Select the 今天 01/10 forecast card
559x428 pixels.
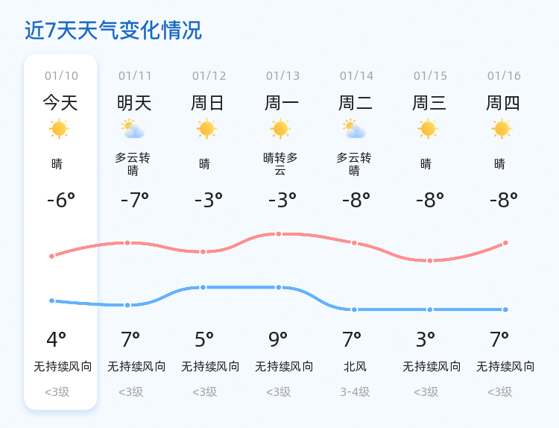point(60,232)
